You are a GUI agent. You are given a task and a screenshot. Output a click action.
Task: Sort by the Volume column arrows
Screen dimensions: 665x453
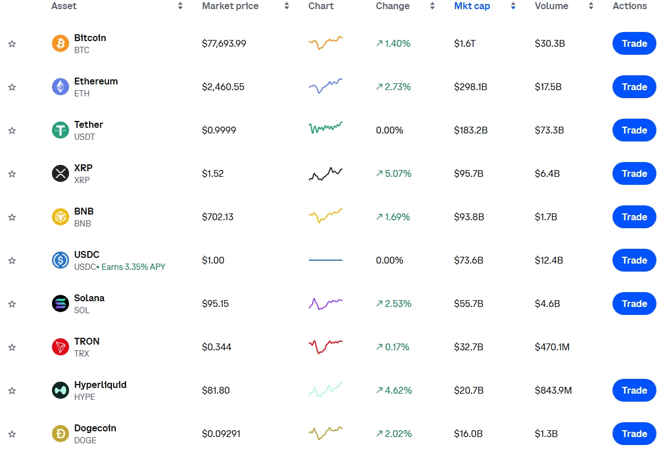pos(591,6)
